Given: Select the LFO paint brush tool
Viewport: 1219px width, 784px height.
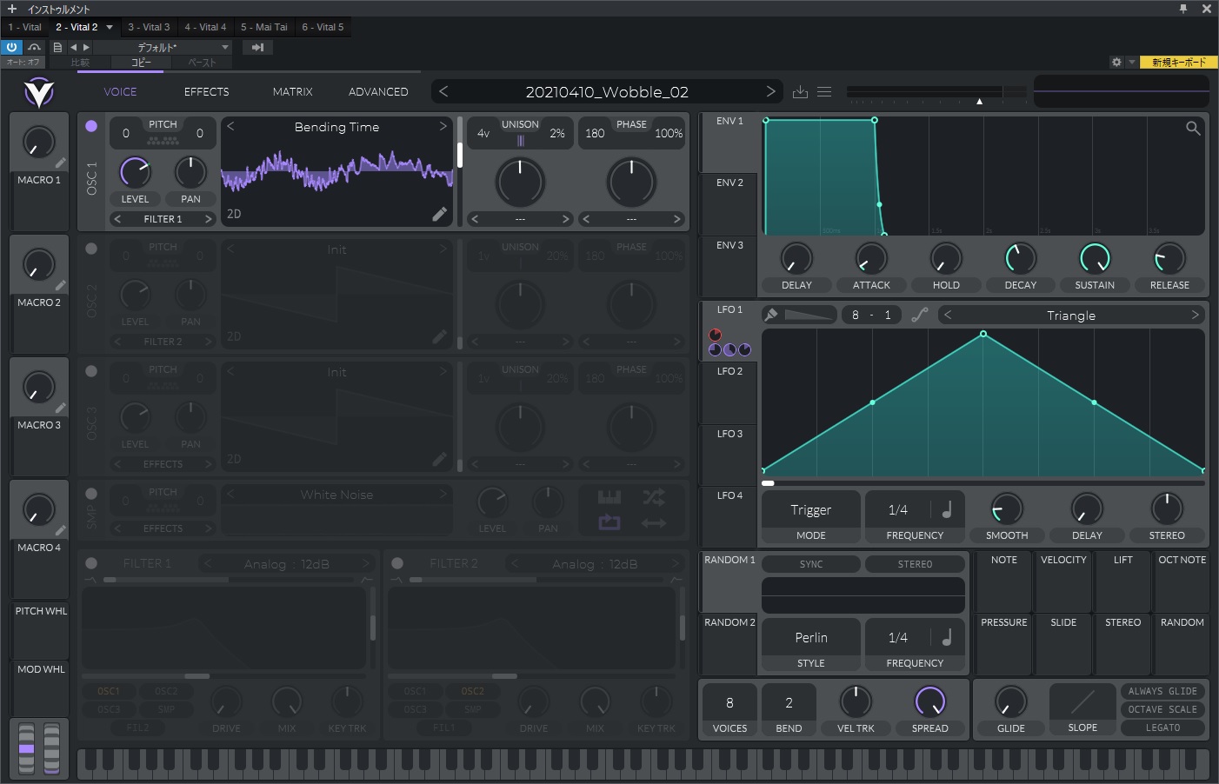Looking at the screenshot, I should click(769, 314).
